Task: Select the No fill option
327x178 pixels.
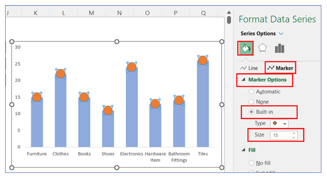Action: click(251, 163)
